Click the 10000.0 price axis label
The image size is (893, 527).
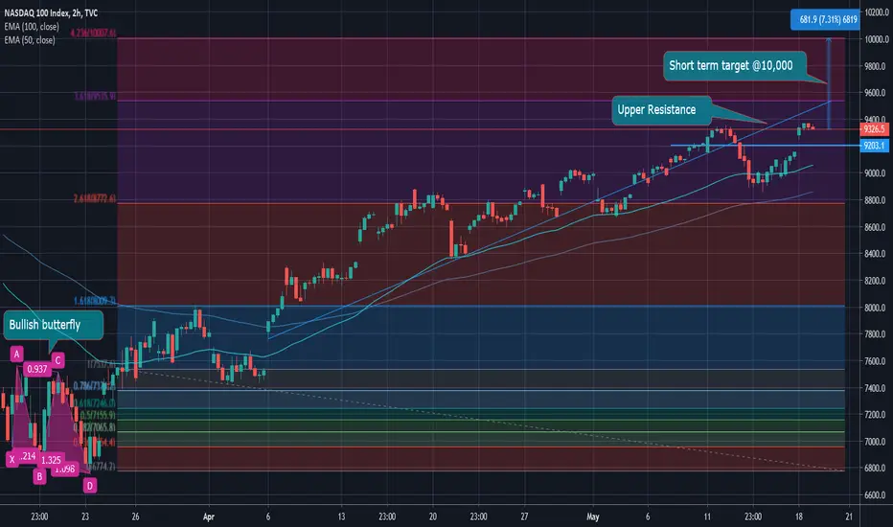pos(877,39)
